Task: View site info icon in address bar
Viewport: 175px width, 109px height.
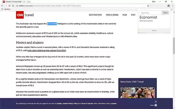Action: click(17, 6)
